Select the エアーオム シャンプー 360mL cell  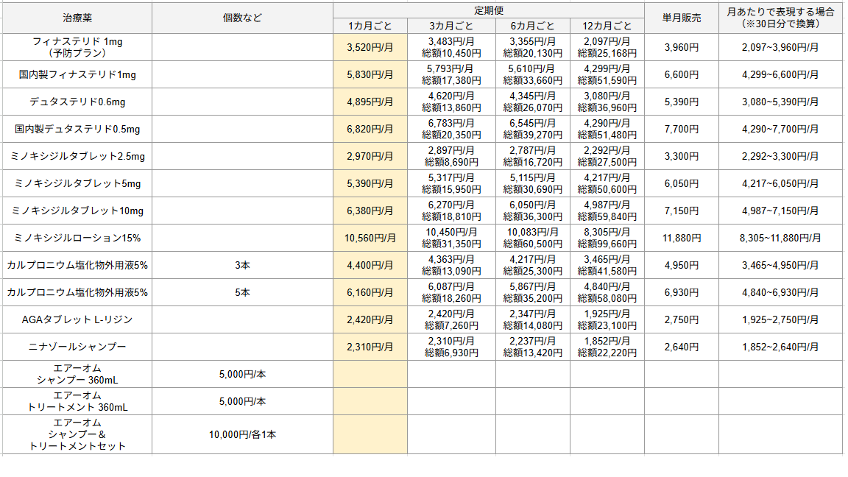77,374
